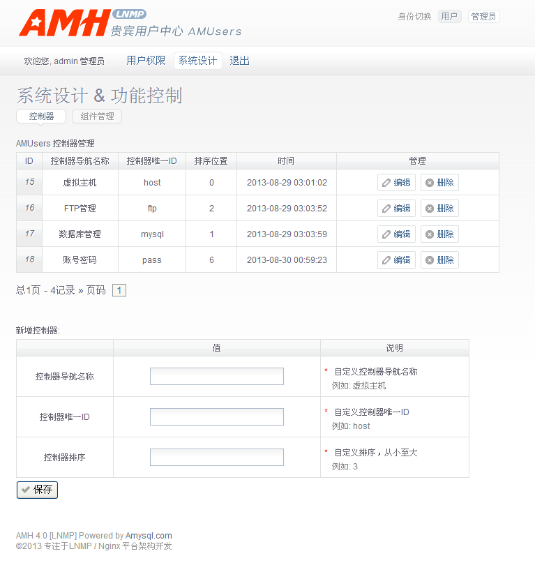This screenshot has width=535, height=579.
Task: Edit the 账号密码 pass controller
Action: [x=396, y=260]
